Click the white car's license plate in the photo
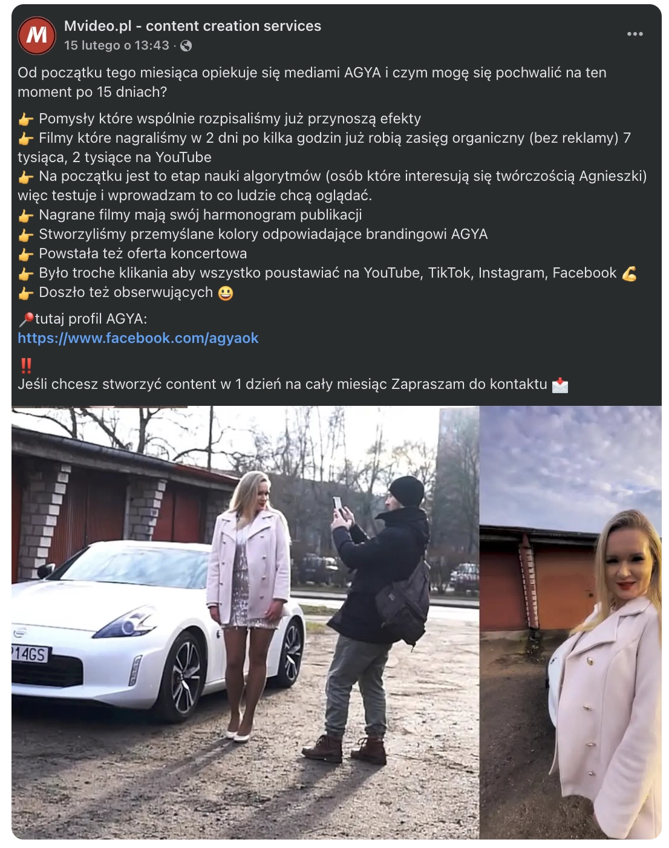 tap(30, 654)
